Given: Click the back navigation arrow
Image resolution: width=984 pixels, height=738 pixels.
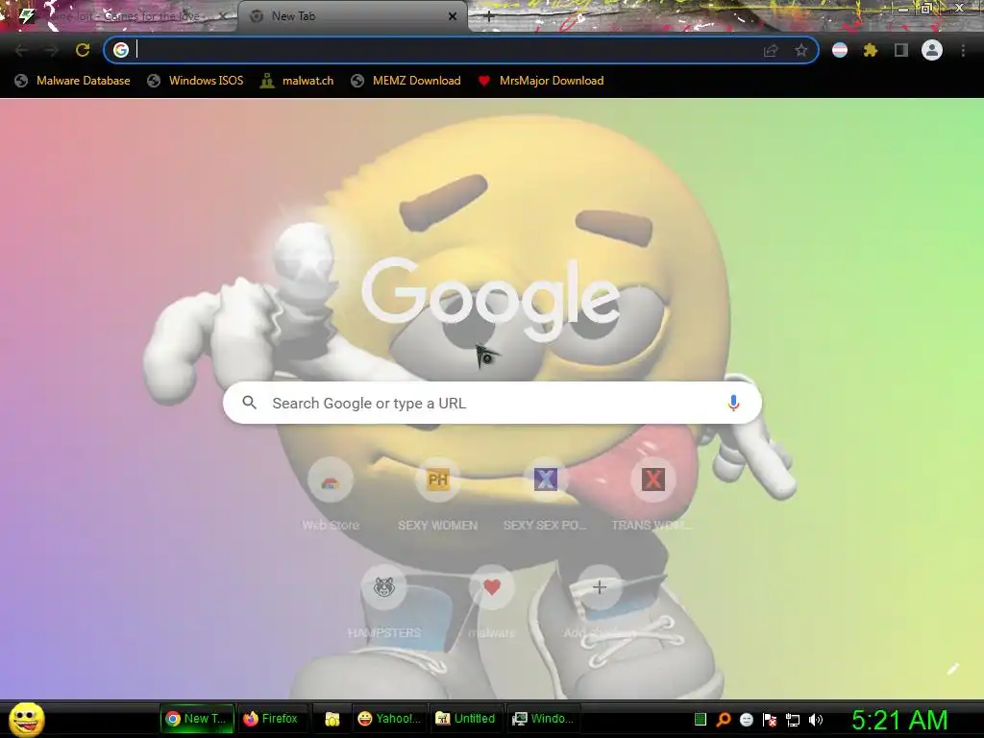Looking at the screenshot, I should (21, 50).
